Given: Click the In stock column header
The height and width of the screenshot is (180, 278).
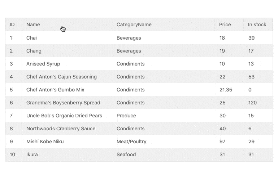Looking at the screenshot, I should [x=257, y=24].
